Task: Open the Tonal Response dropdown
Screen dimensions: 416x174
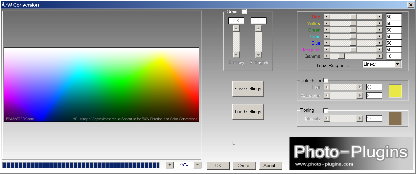Action: tap(398, 64)
